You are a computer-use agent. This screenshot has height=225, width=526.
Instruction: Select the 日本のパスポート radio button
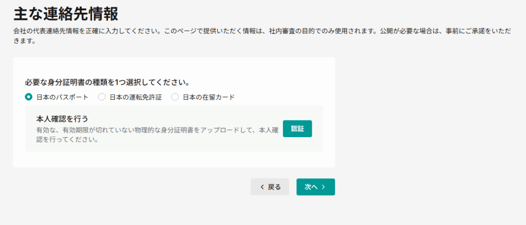click(29, 97)
